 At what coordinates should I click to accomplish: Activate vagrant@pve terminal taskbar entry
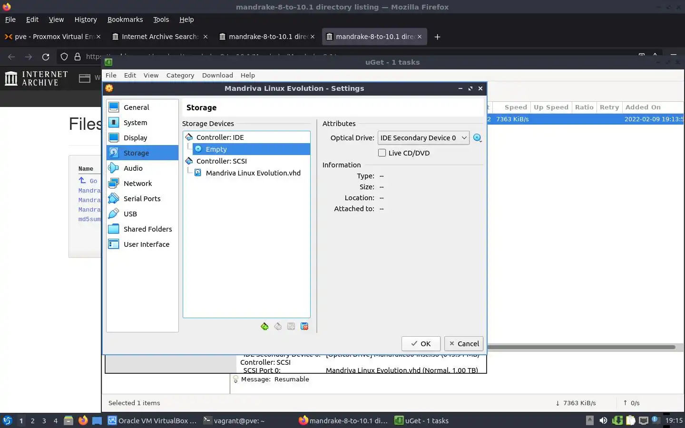[234, 421]
